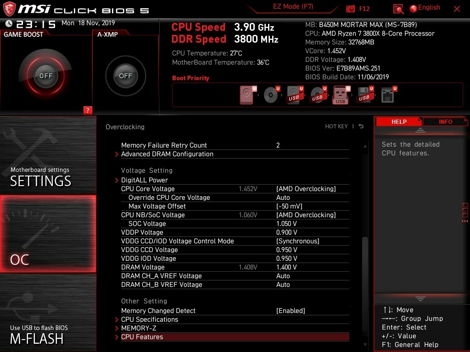Click help panel top collapse handle
Image resolution: width=470 pixels, height=352 pixels.
(x=420, y=130)
